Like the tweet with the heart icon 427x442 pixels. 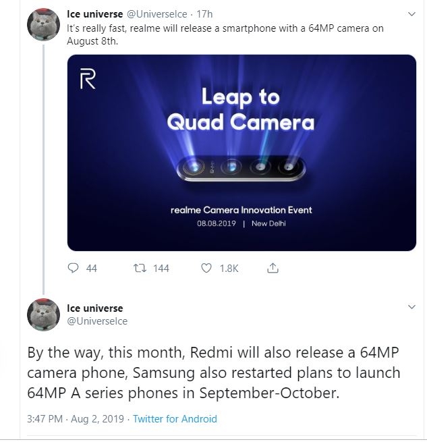[x=206, y=268]
